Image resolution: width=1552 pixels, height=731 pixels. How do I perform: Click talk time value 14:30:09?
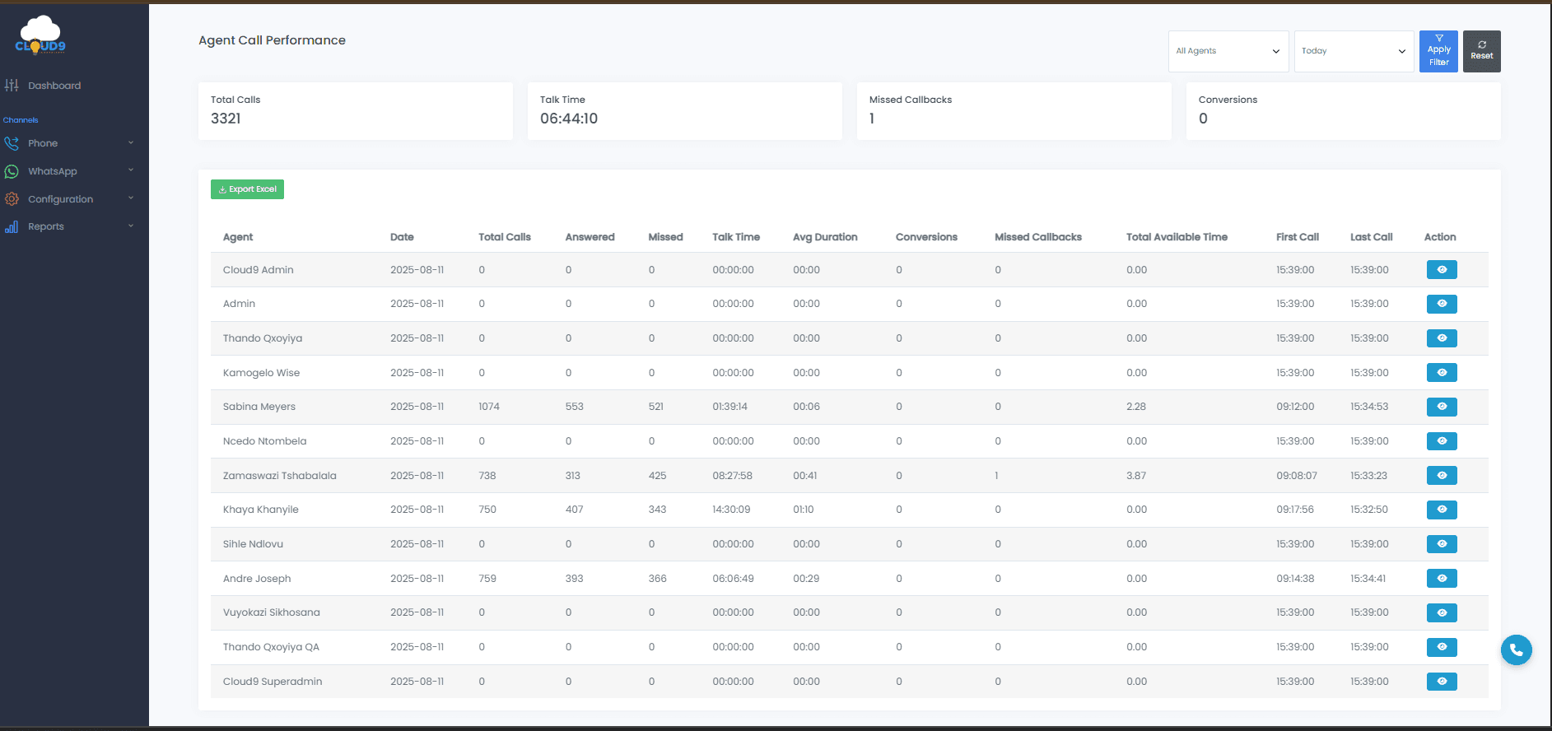click(731, 510)
